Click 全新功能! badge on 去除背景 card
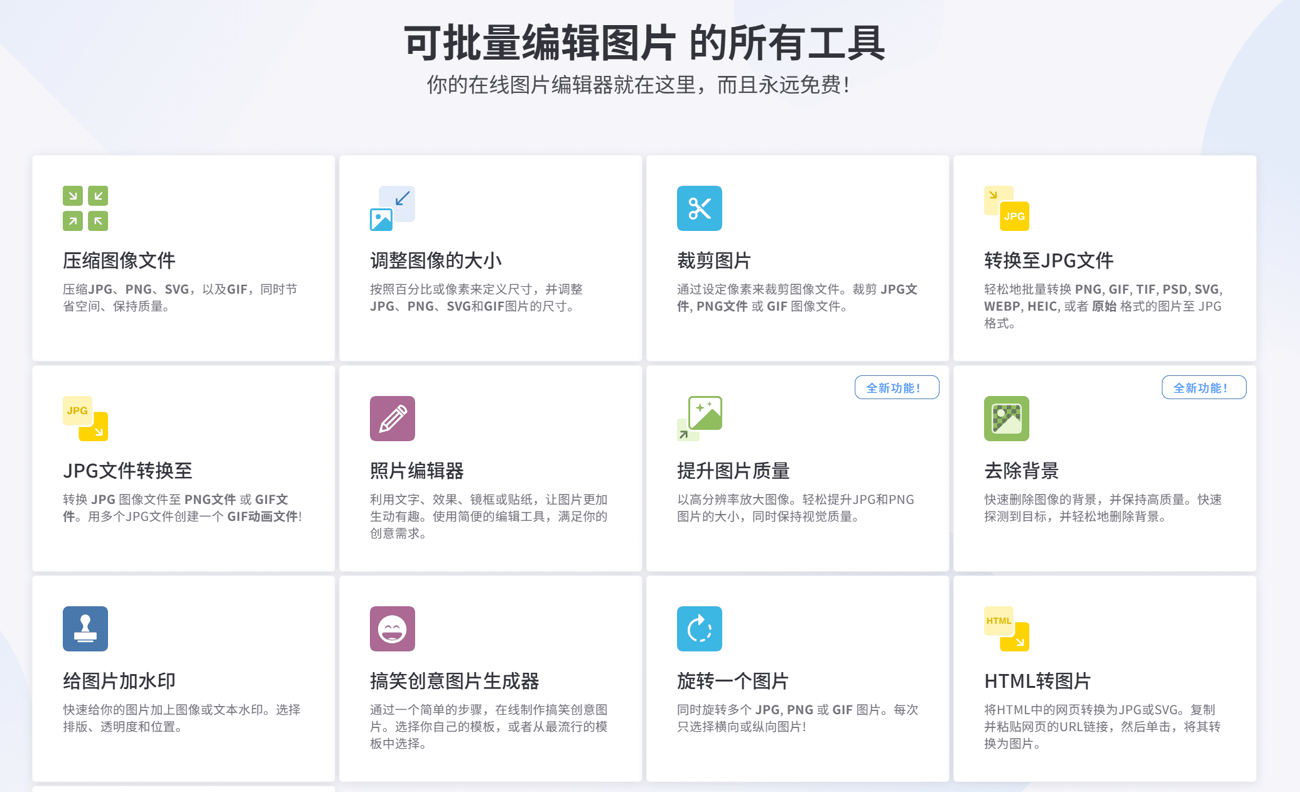 coord(1203,388)
